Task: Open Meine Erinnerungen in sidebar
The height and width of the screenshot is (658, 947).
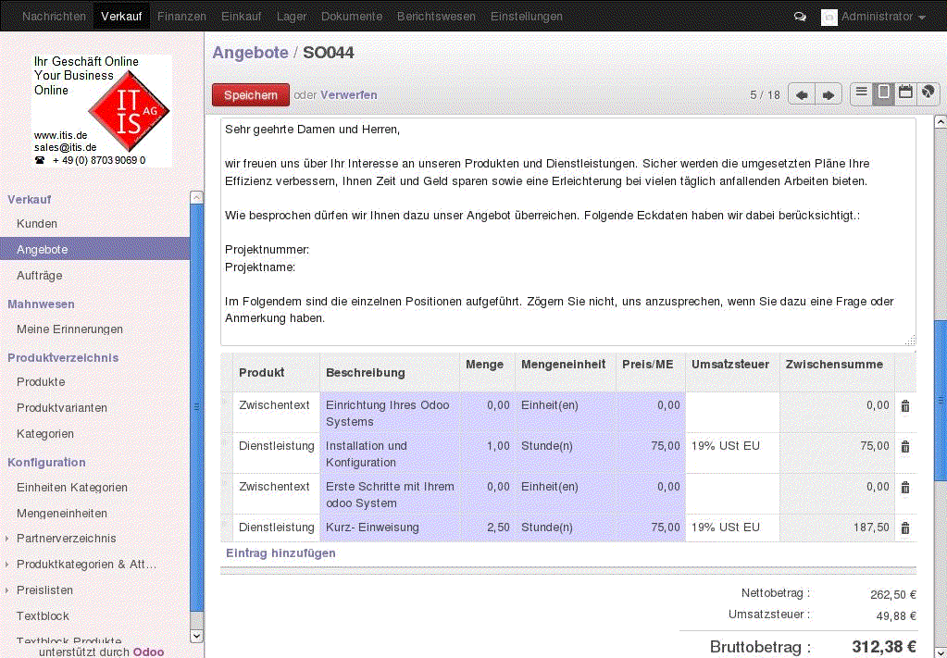Action: [69, 329]
